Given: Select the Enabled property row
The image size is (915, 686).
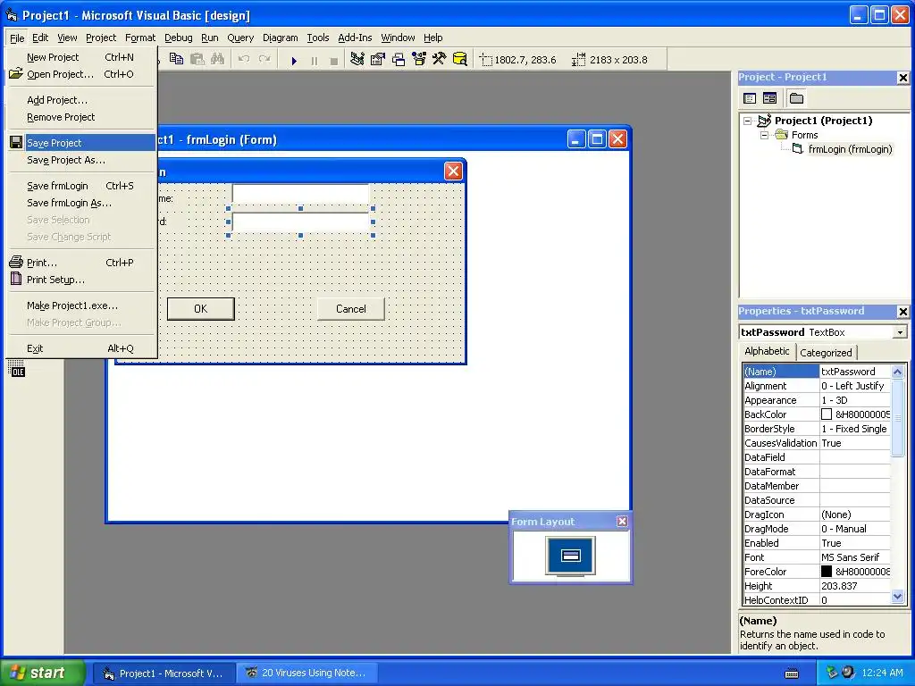Looking at the screenshot, I should (x=817, y=543).
